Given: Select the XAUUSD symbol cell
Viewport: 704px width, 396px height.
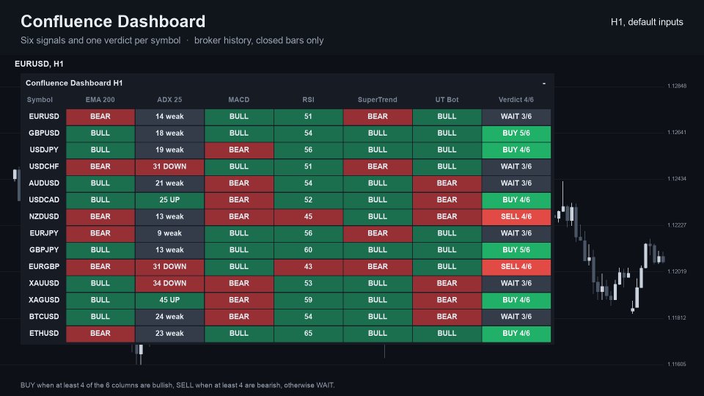Looking at the screenshot, I should click(43, 283).
